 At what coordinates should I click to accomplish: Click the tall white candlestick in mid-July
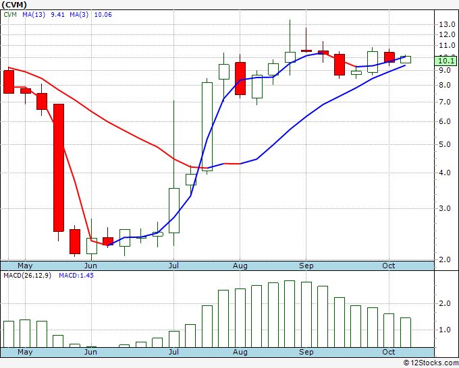point(207,127)
